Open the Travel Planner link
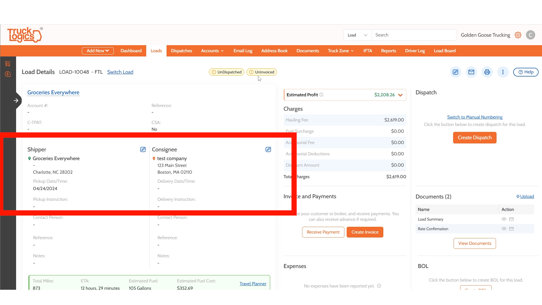The image size is (542, 305). tap(253, 284)
